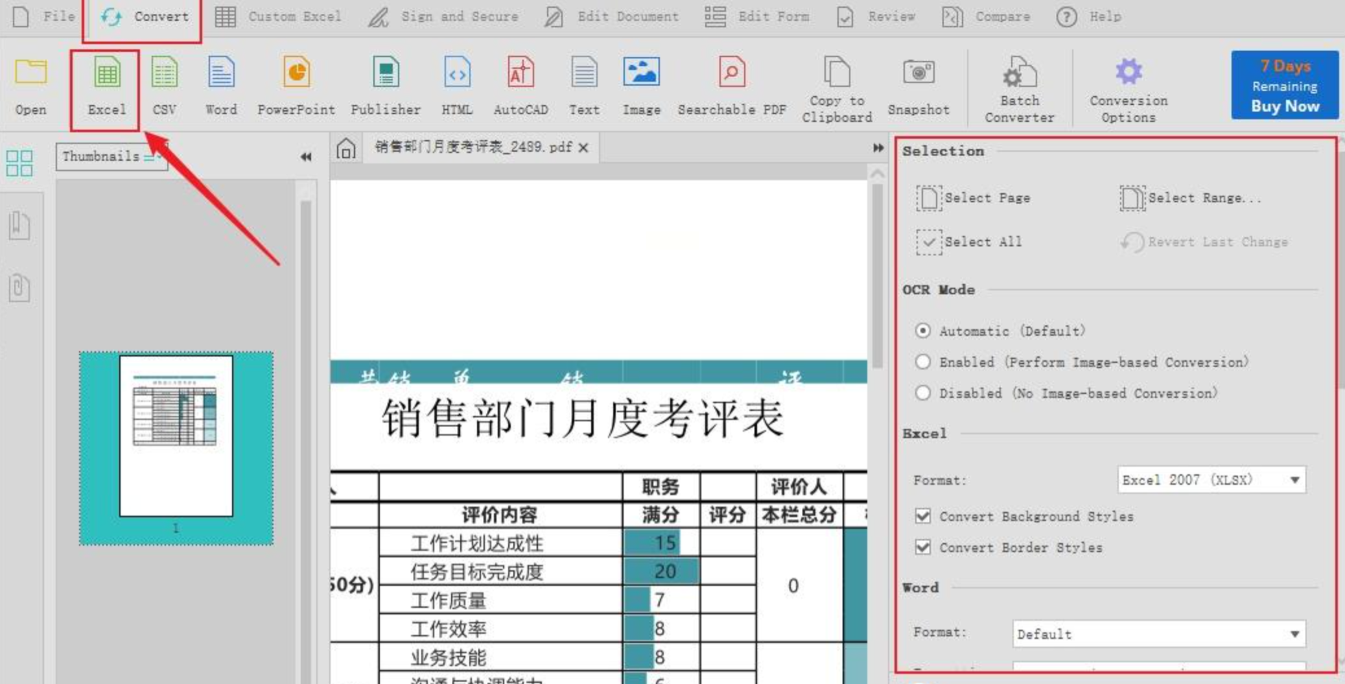The height and width of the screenshot is (684, 1345).
Task: Use Copy to Clipboard tool
Action: 837,89
